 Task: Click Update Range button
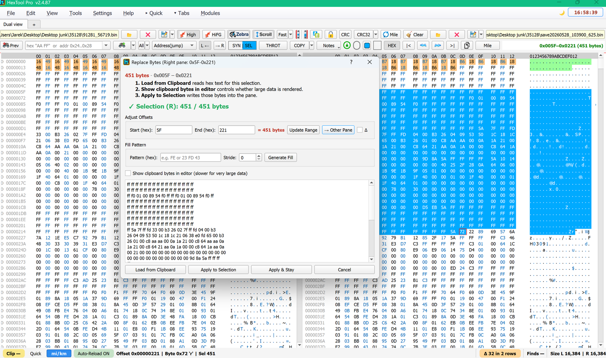[303, 130]
